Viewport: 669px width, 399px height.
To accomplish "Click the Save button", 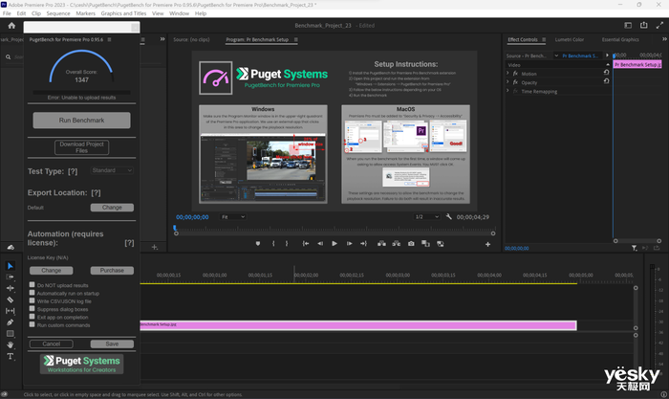I will point(112,344).
